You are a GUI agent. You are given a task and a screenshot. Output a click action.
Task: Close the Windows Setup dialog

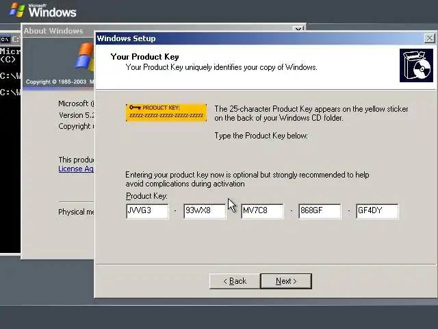429,38
